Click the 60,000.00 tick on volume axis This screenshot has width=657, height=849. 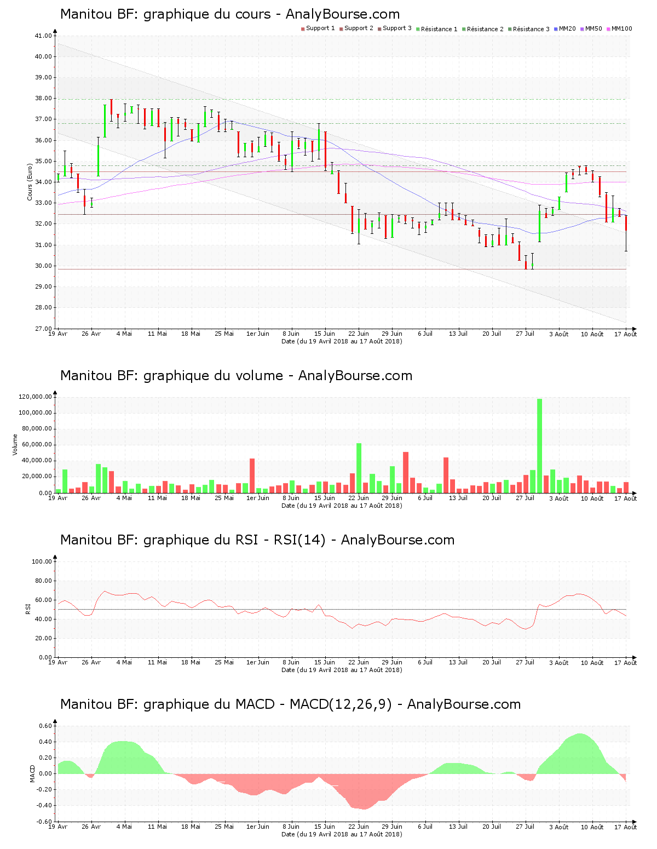37,445
